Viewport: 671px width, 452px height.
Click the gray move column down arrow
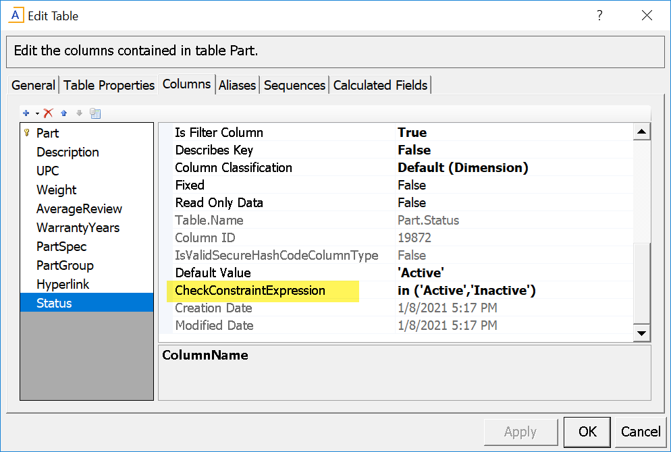79,113
